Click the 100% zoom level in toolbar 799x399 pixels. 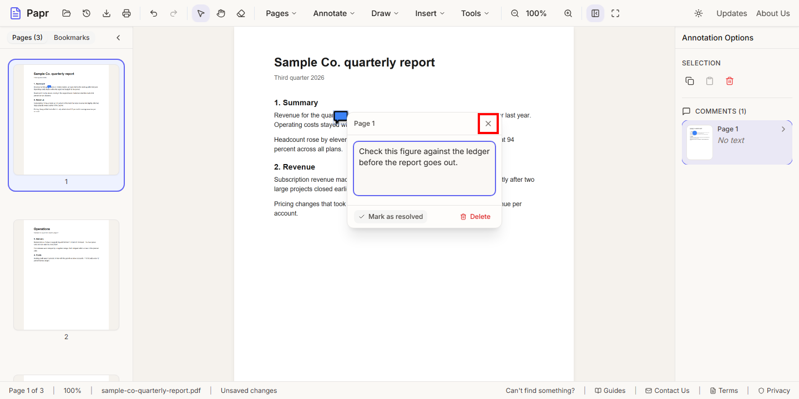536,13
